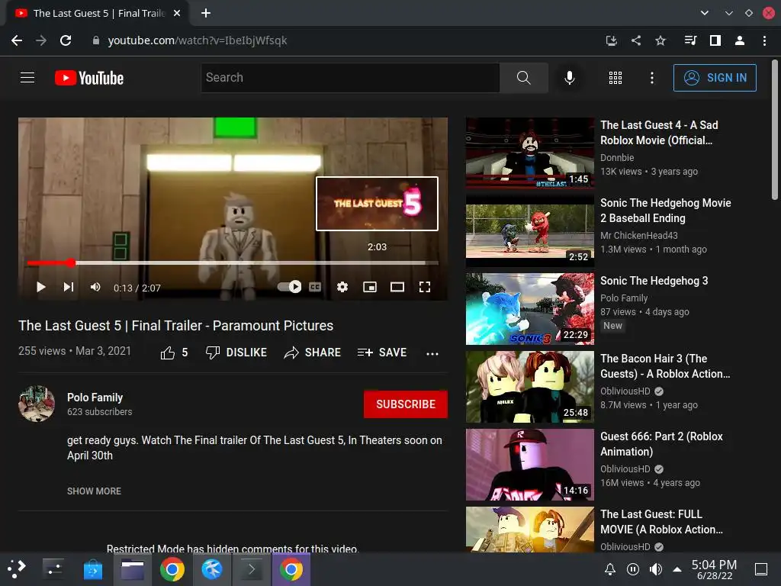Select The Last Guest 5 tab
This screenshot has height=586, width=781.
pyautogui.click(x=98, y=13)
